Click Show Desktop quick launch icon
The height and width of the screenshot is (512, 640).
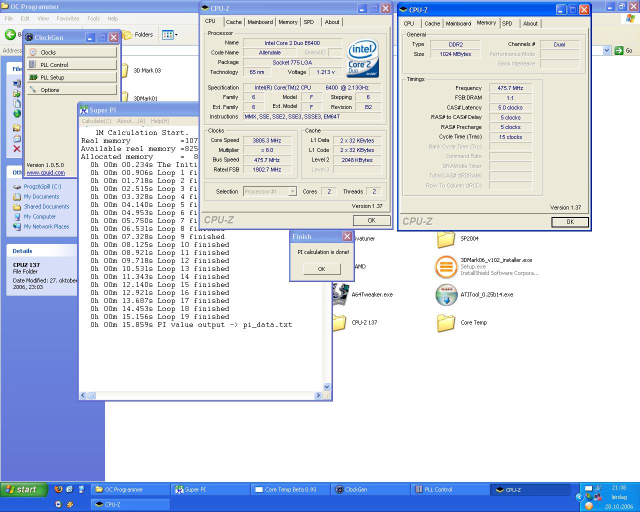pyautogui.click(x=81, y=489)
